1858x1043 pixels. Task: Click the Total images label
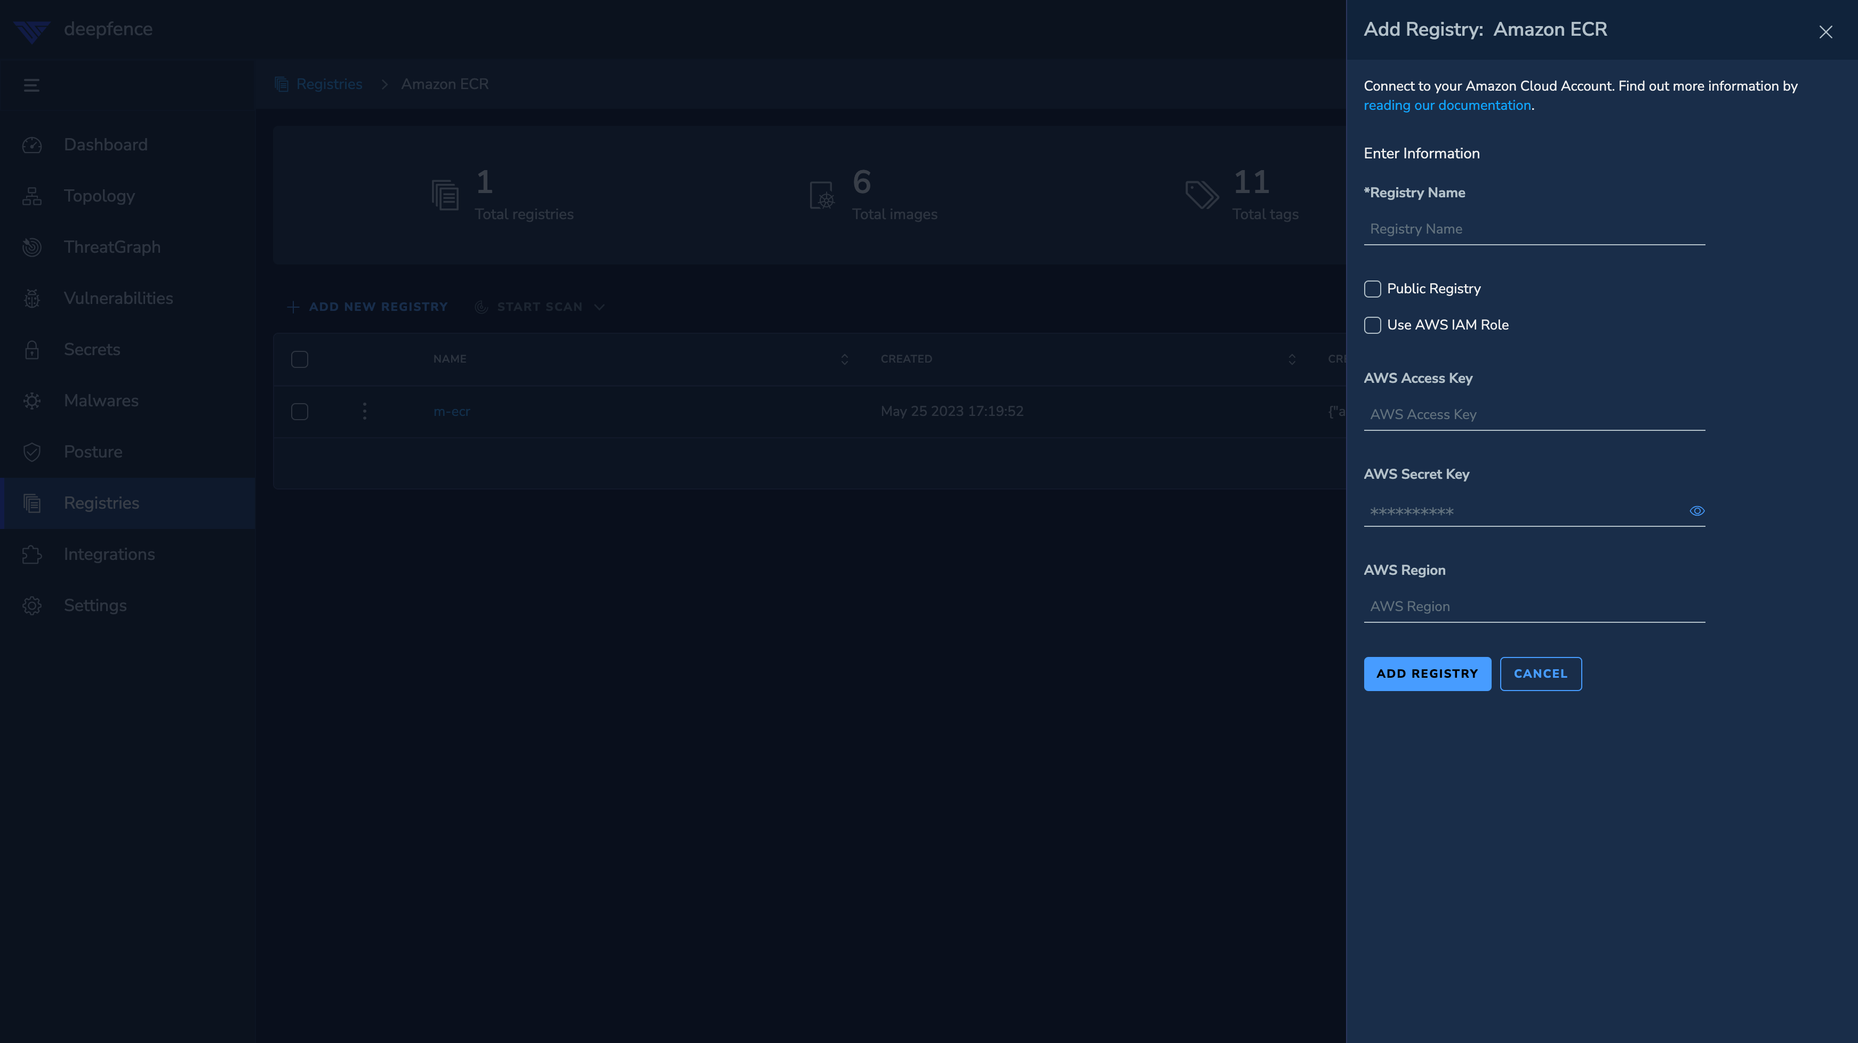point(894,214)
